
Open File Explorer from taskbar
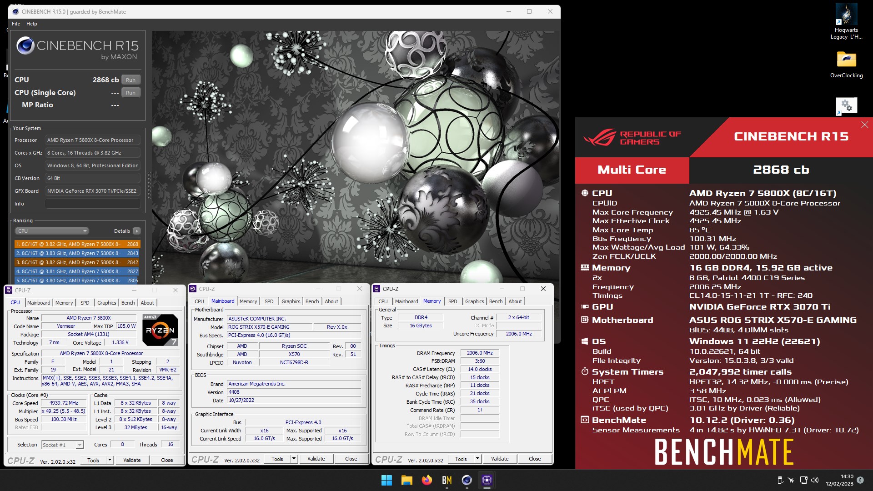pos(406,480)
